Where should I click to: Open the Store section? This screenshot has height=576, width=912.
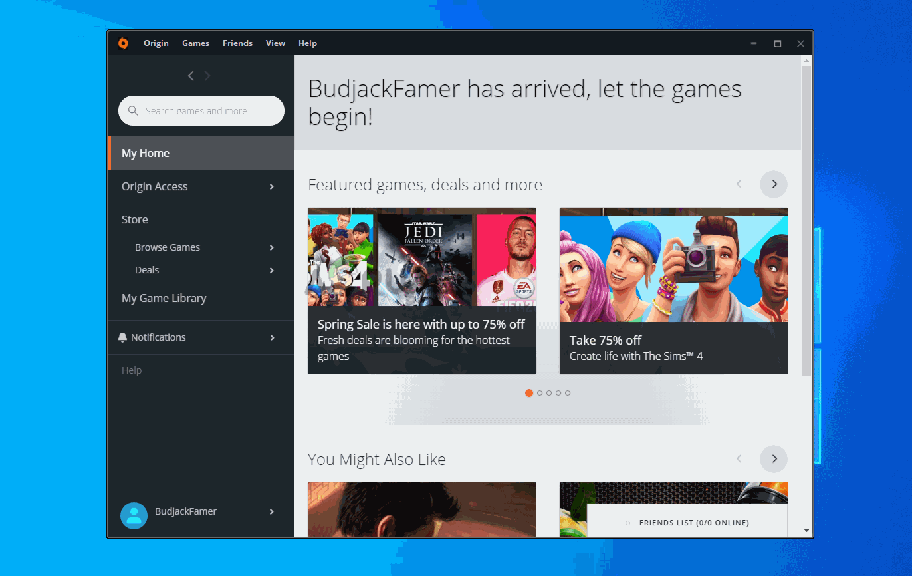[x=135, y=219]
